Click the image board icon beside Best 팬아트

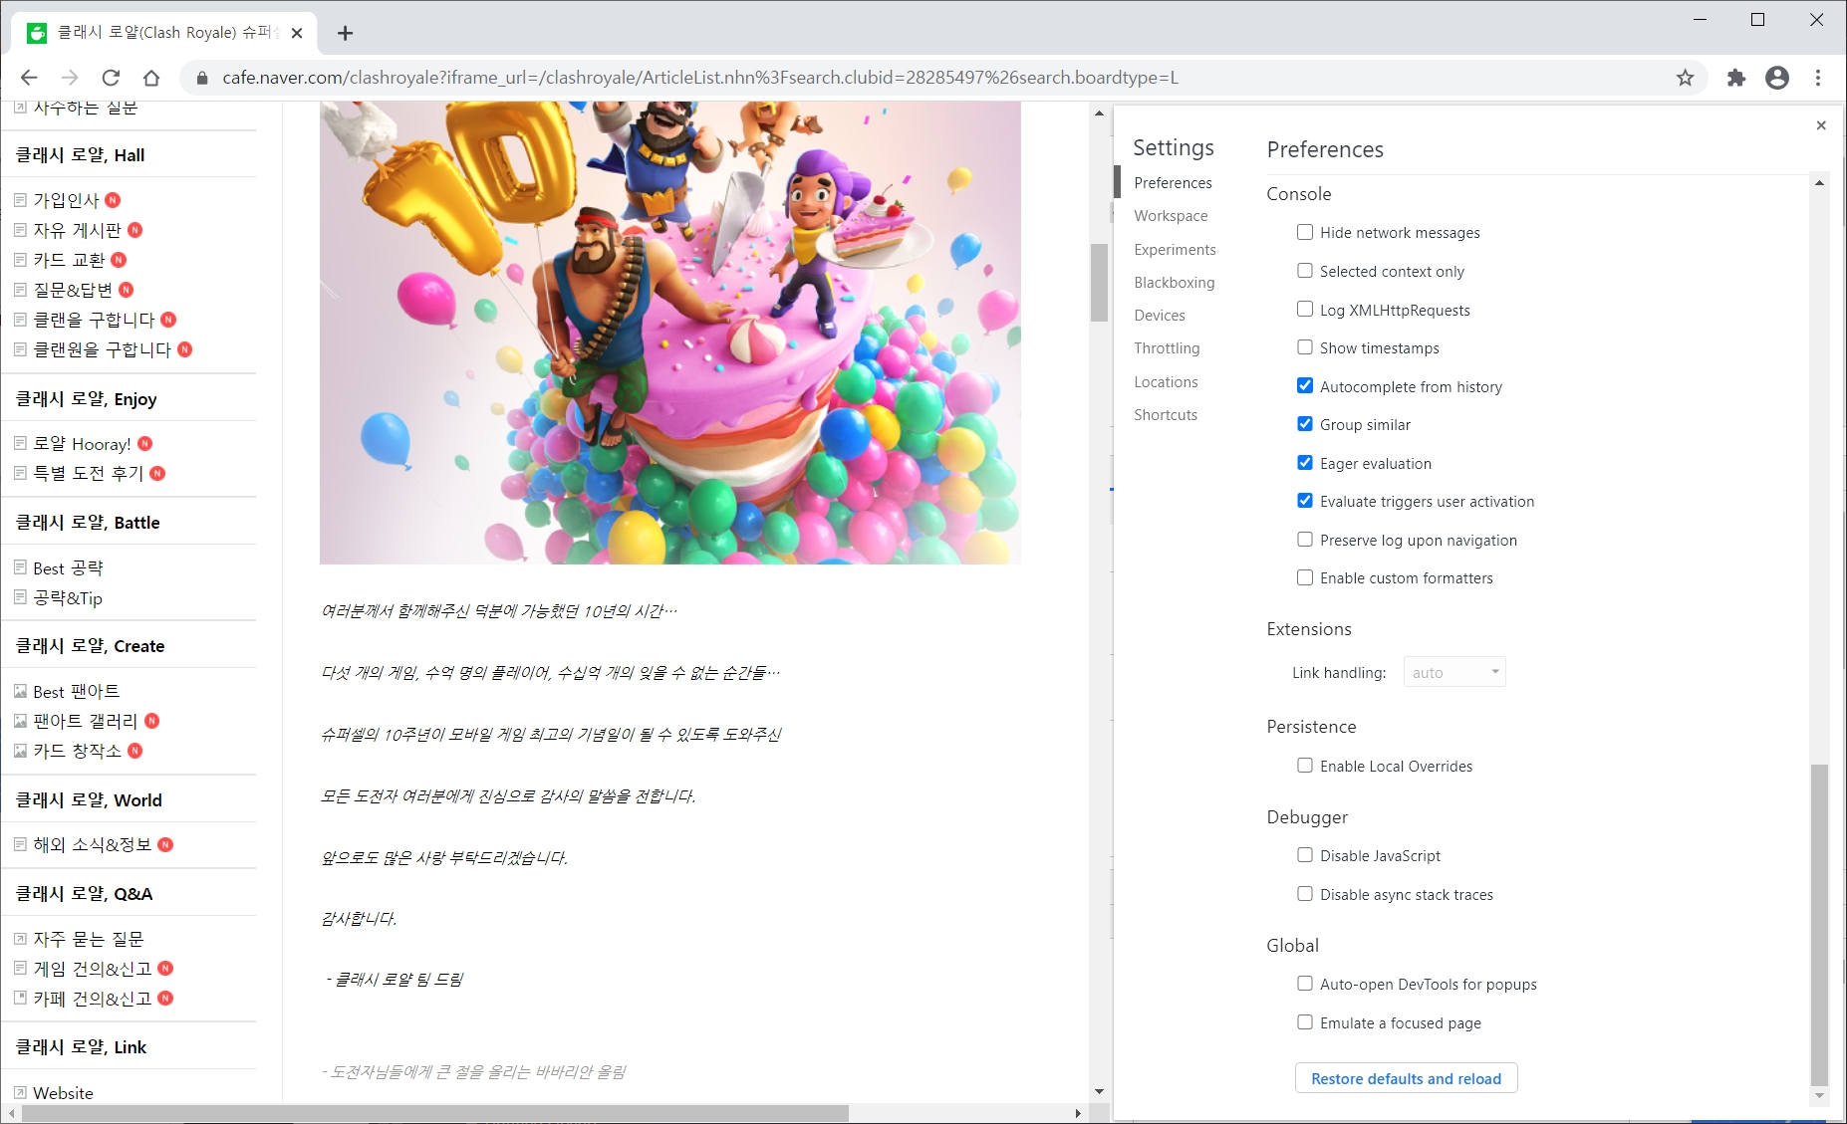[20, 691]
